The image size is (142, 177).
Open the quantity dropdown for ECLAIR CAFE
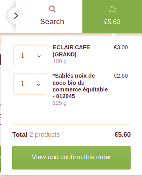click(30, 55)
